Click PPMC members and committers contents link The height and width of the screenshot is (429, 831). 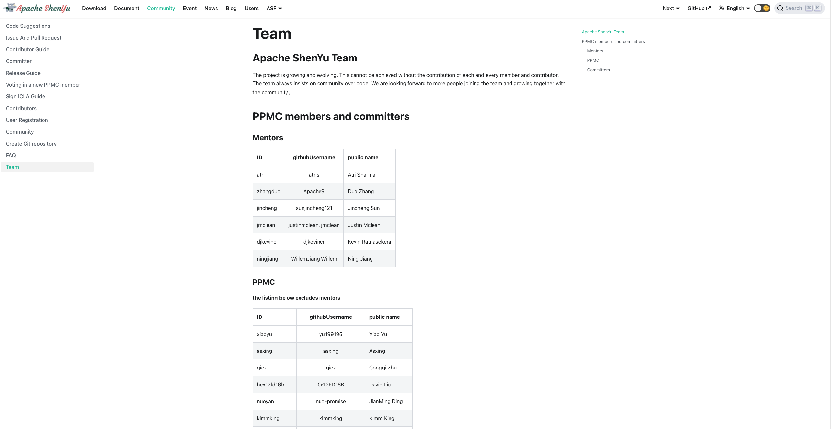(613, 41)
